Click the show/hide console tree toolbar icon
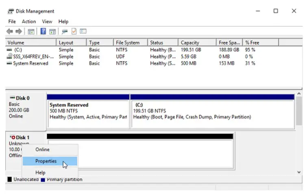Viewport: 304px width, 194px height. click(31, 31)
